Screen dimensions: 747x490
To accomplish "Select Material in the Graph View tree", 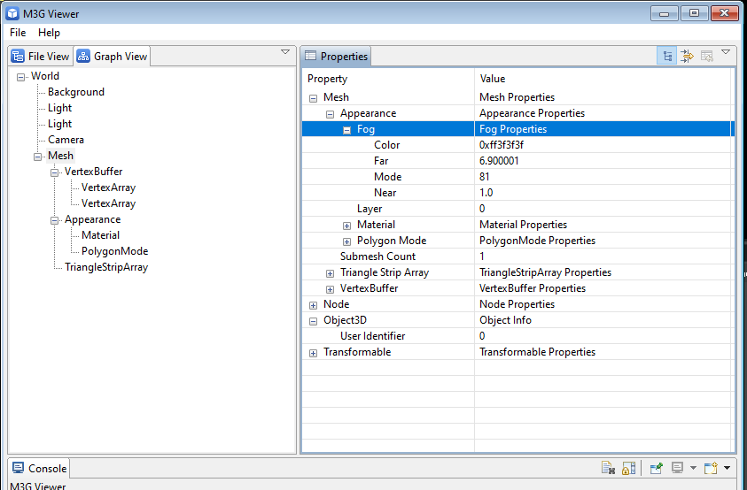I will [x=100, y=235].
